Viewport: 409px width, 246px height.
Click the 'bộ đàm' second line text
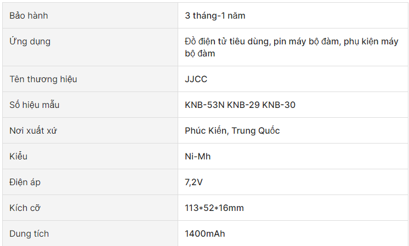click(x=200, y=54)
